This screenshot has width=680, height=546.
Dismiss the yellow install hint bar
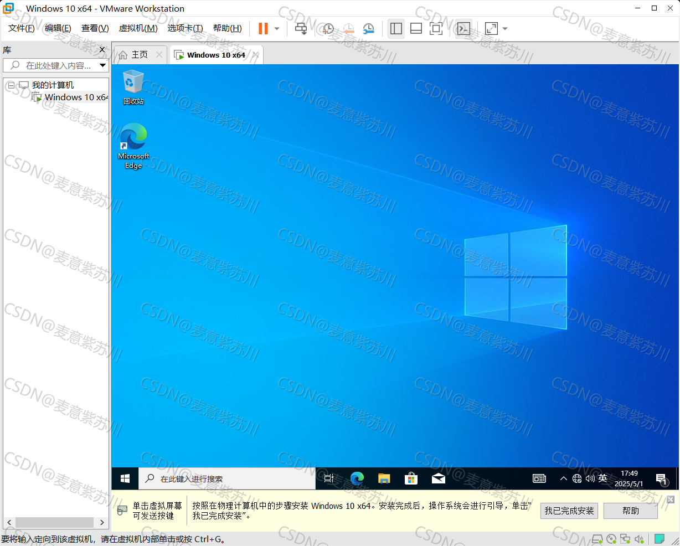[671, 499]
